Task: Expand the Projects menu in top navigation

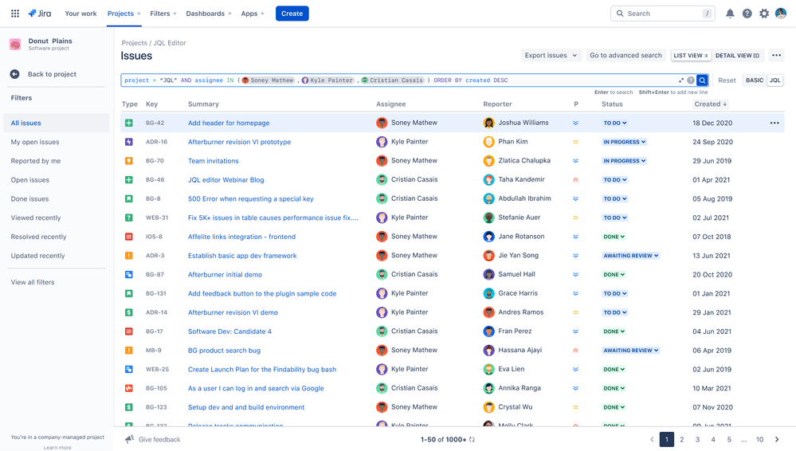Action: [x=124, y=14]
